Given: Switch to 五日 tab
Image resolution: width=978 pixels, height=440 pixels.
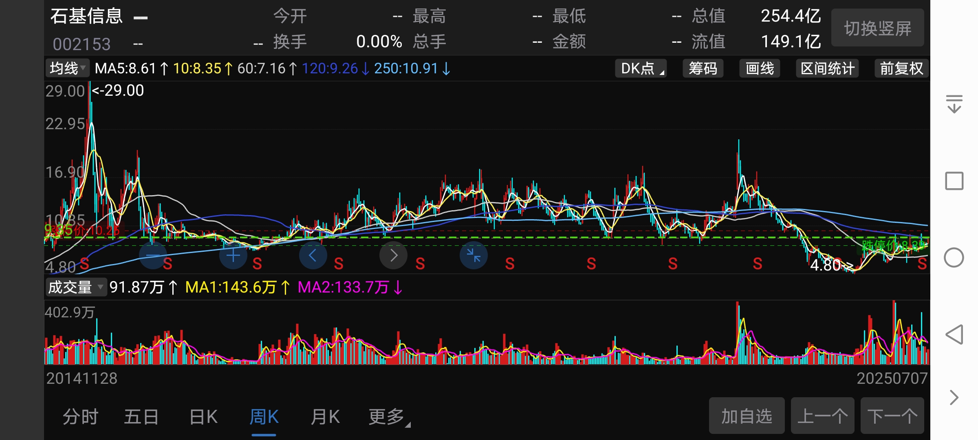Looking at the screenshot, I should tap(141, 417).
